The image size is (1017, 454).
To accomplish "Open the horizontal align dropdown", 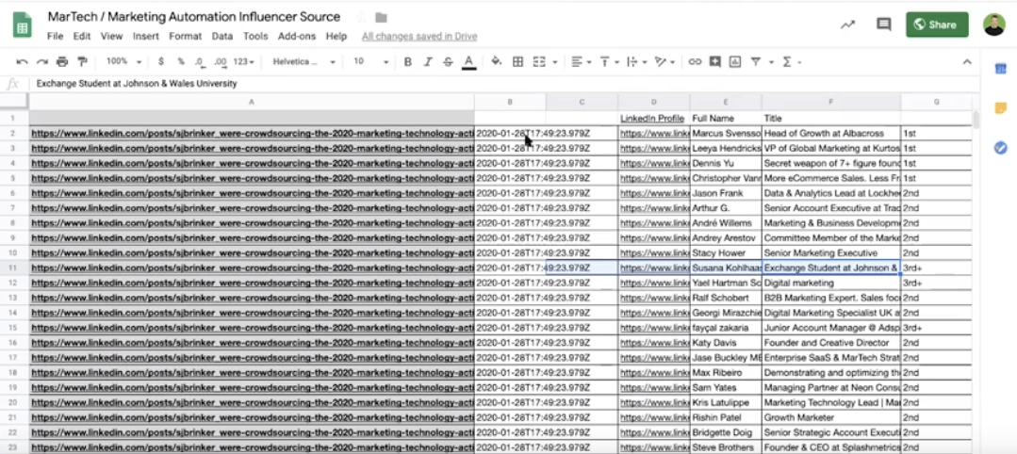I will coord(582,61).
